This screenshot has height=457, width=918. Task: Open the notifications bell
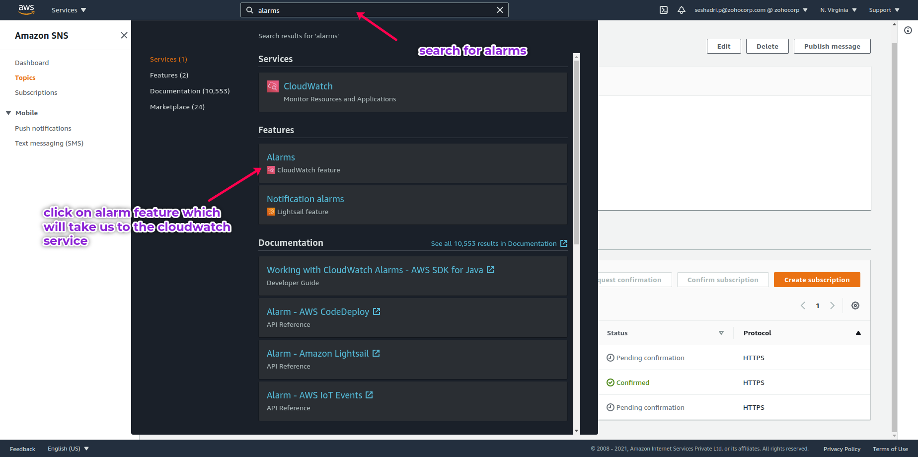point(682,10)
